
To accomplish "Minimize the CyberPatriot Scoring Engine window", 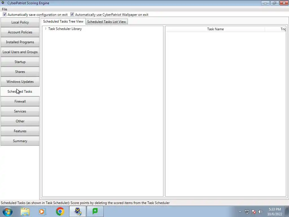I will coord(265,3).
